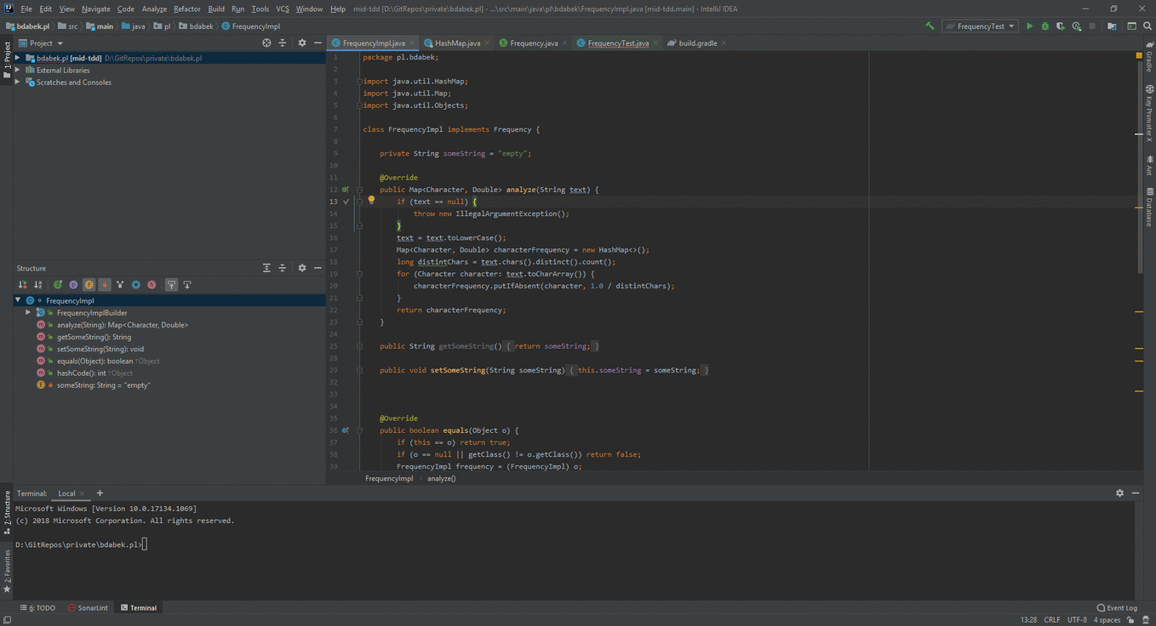Collapse the analyze method fold marker on line 12
Viewport: 1156px width, 626px height.
(x=359, y=190)
